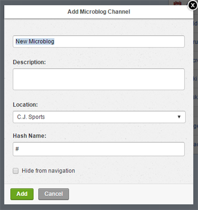Click the highlighted New Microblog text
This screenshot has width=198, height=210.
pos(35,42)
